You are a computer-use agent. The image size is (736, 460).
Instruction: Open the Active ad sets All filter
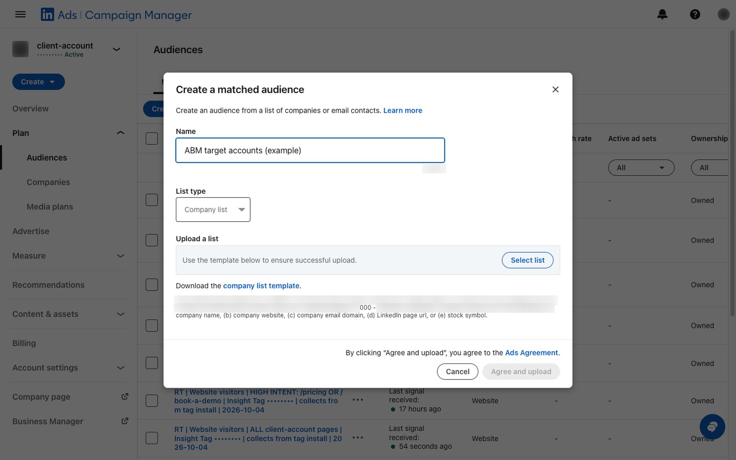pyautogui.click(x=641, y=168)
